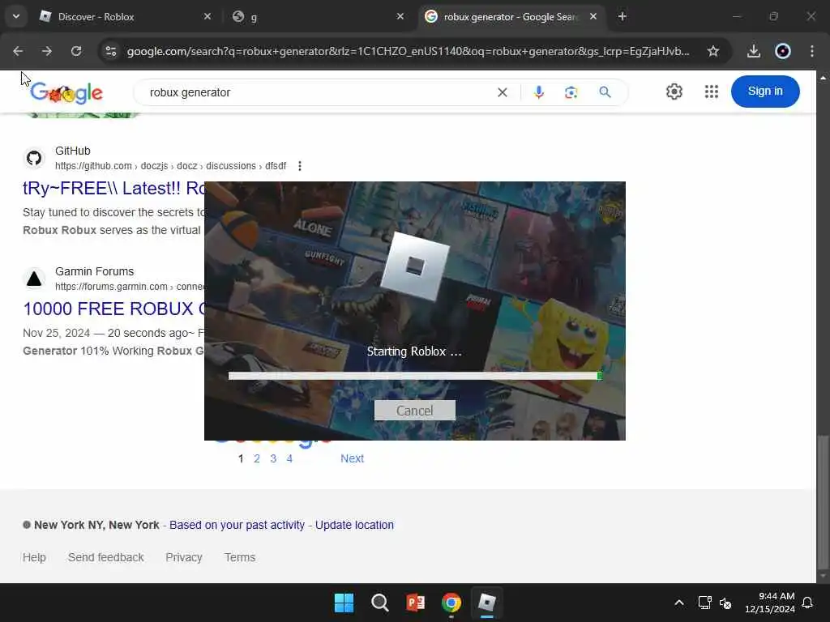The height and width of the screenshot is (622, 830).
Task: Click Update location link
Action: tap(355, 525)
